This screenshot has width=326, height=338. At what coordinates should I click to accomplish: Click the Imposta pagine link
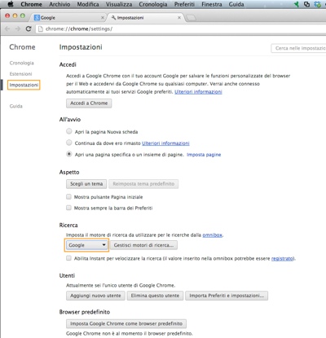(x=204, y=155)
